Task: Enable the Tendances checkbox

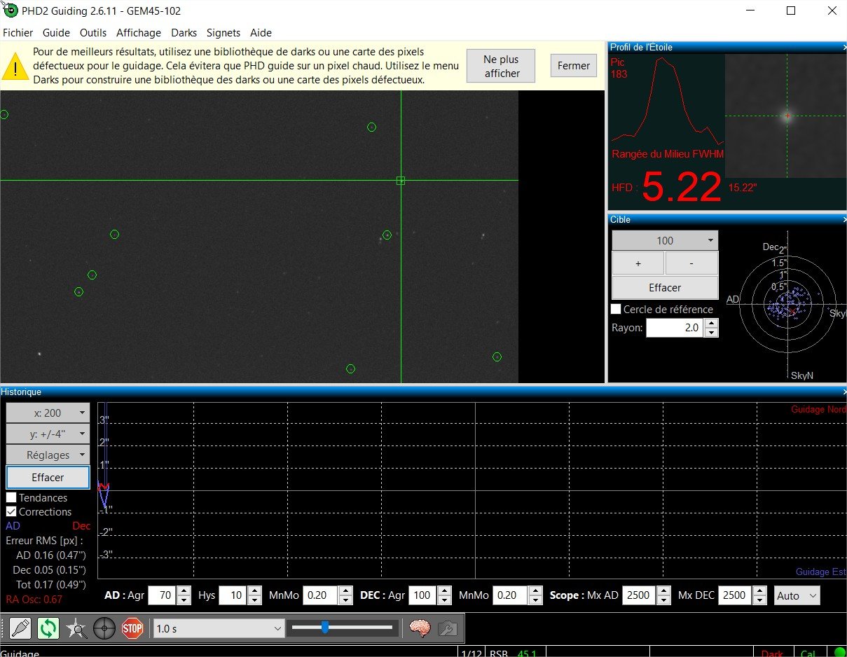Action: [12, 497]
